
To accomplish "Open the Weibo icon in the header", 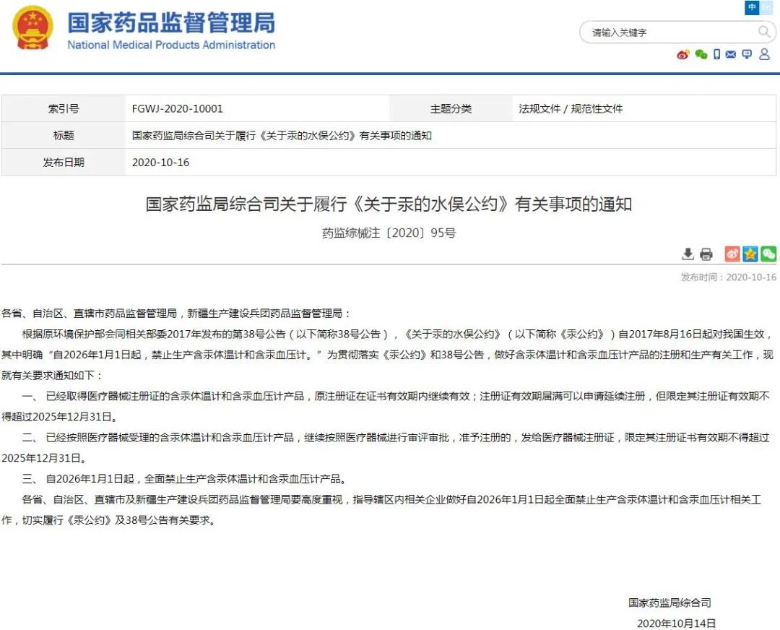I will pyautogui.click(x=682, y=54).
